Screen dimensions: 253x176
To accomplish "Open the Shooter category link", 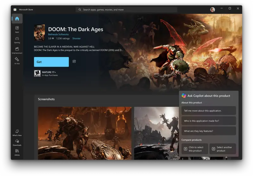I will [76, 38].
